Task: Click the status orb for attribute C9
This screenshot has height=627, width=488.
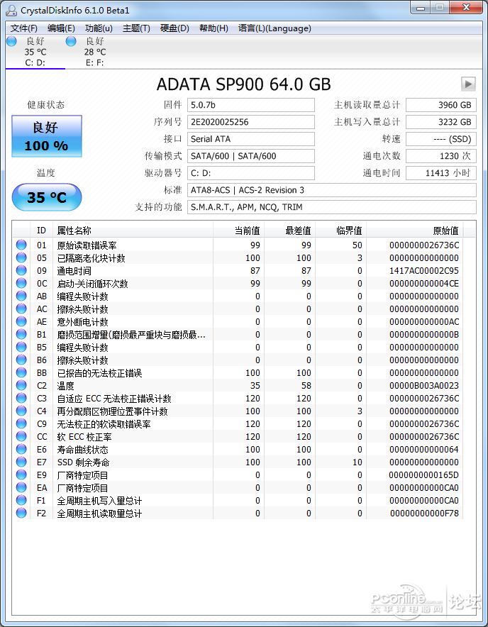Action: tap(21, 423)
